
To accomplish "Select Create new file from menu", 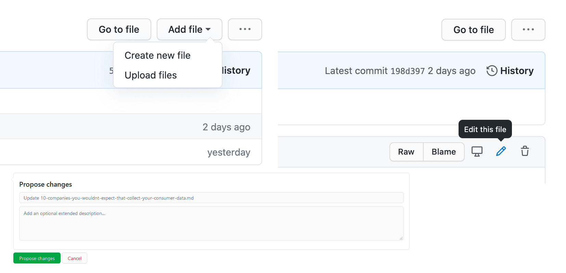I will (157, 55).
